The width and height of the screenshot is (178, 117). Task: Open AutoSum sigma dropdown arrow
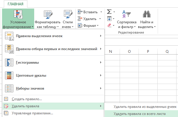[114, 12]
